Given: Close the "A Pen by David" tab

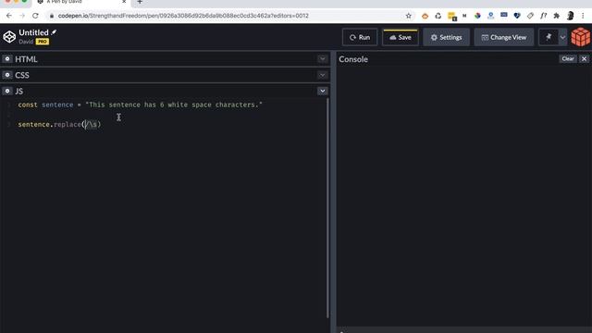Looking at the screenshot, I should pyautogui.click(x=124, y=2).
